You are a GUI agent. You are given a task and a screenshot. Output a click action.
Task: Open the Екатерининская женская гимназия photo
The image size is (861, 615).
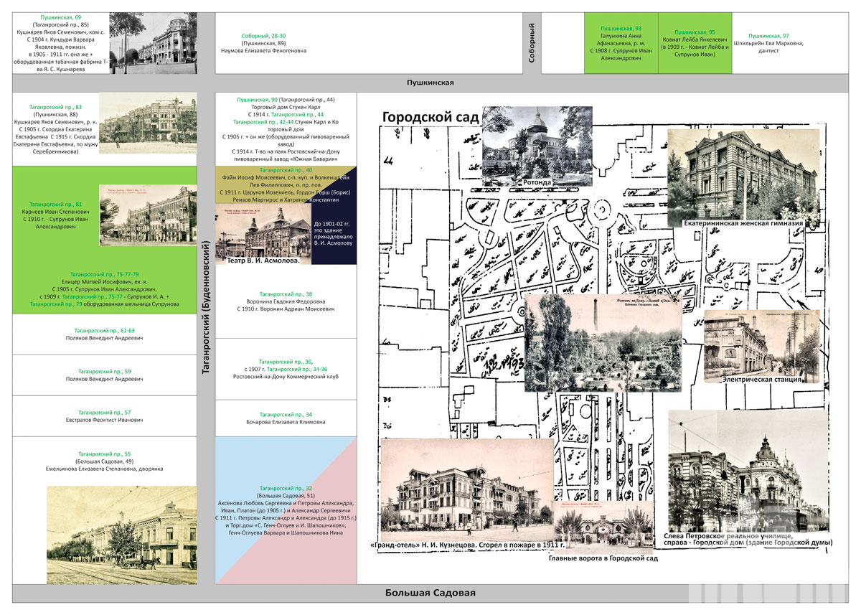(x=743, y=176)
